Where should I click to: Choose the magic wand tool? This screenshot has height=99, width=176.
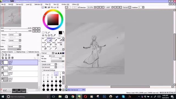(49, 32)
